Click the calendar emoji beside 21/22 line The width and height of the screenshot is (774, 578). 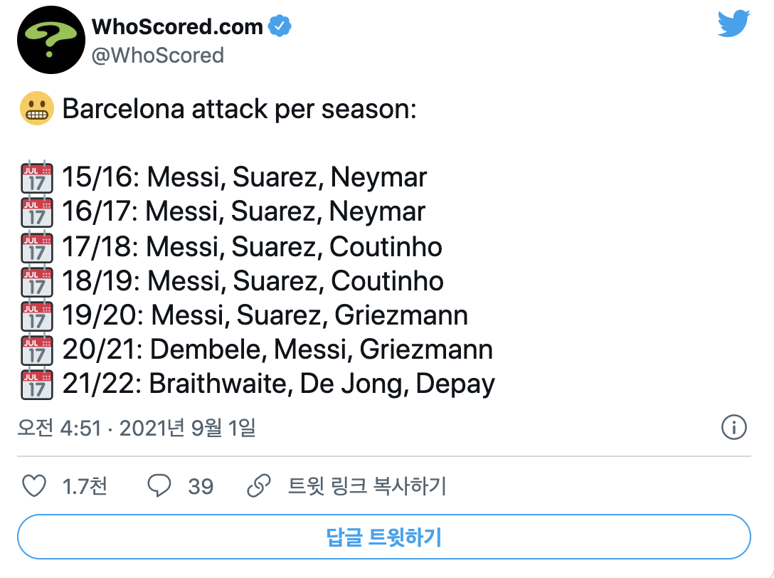pyautogui.click(x=37, y=384)
